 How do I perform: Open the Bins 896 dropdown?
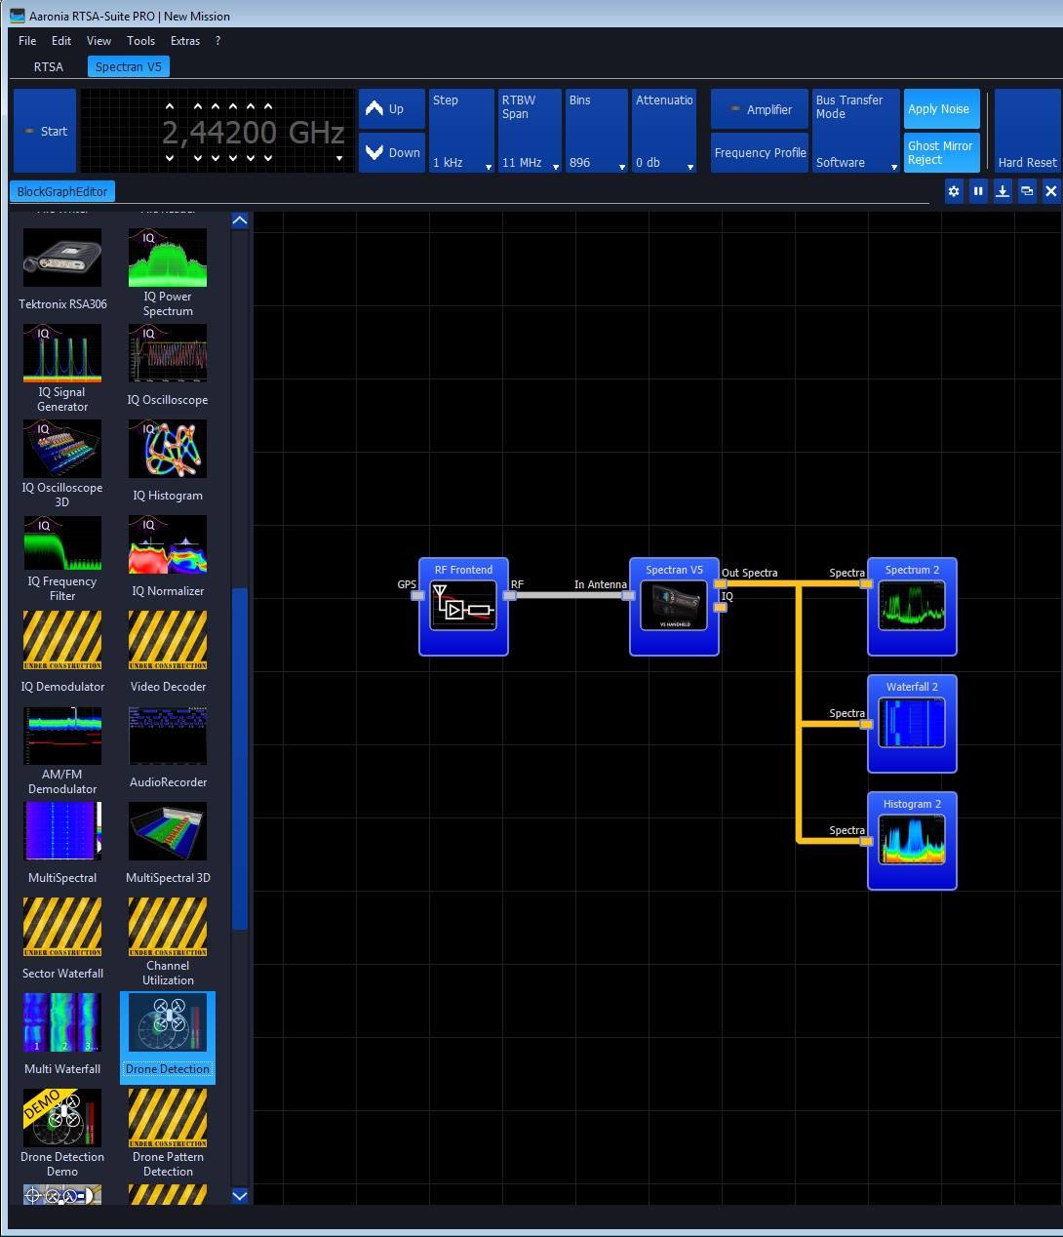pyautogui.click(x=596, y=131)
